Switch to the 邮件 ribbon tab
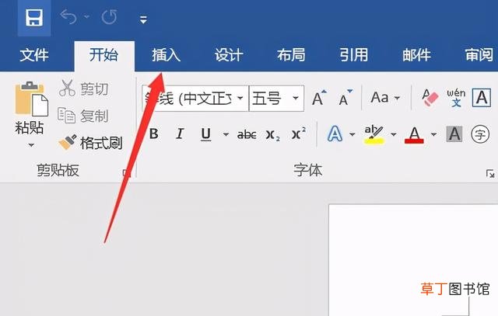Screen dimensions: 498x316 pyautogui.click(x=416, y=55)
